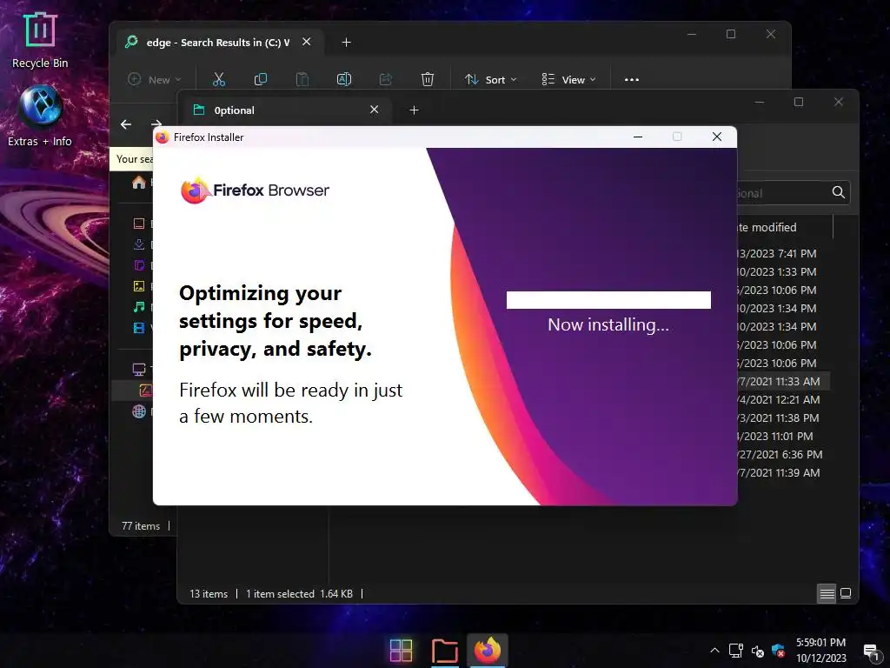Select the Pictures icon in the sidebar
This screenshot has width=890, height=668.
click(139, 286)
